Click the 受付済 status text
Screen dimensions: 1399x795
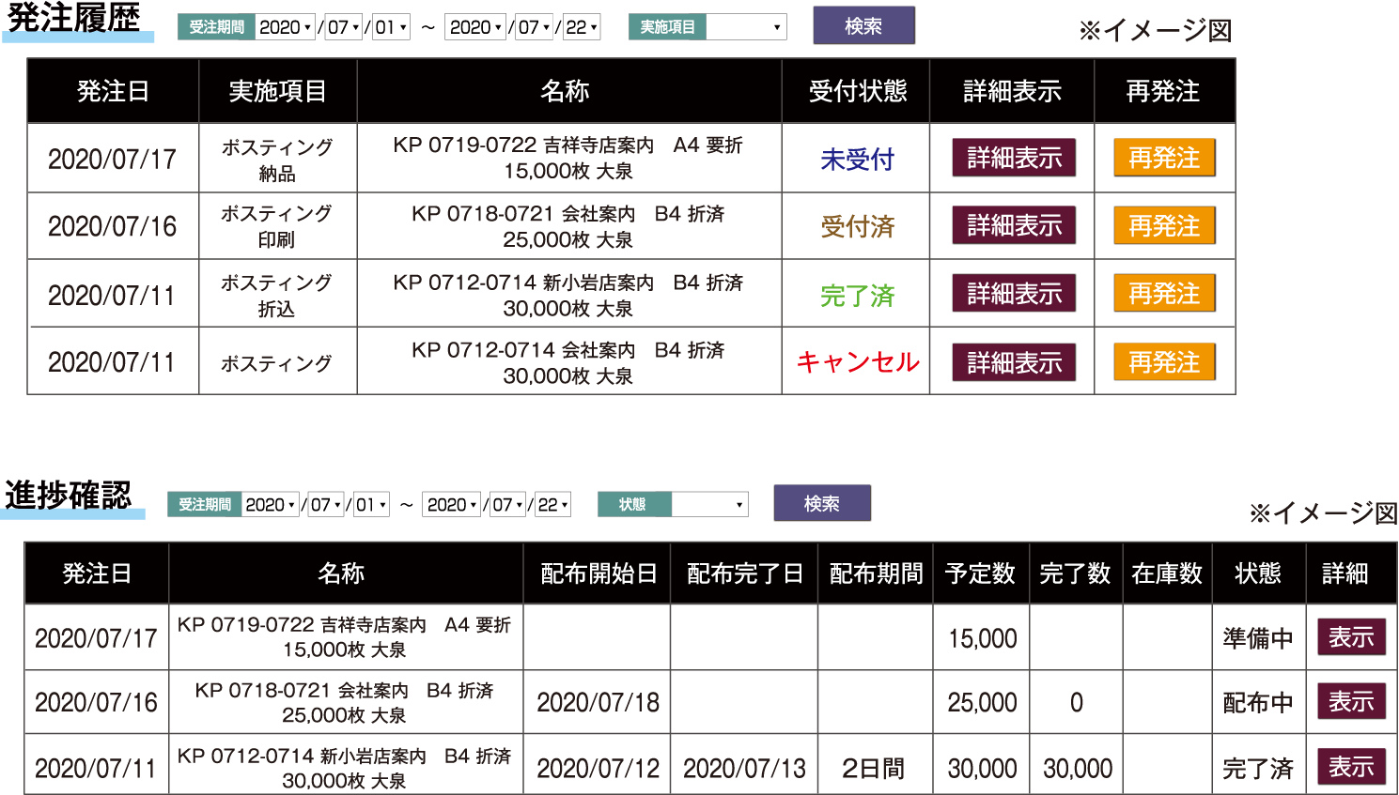click(x=857, y=226)
